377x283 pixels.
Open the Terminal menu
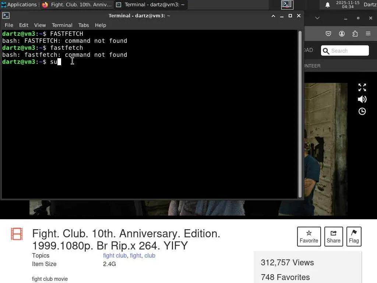[62, 25]
